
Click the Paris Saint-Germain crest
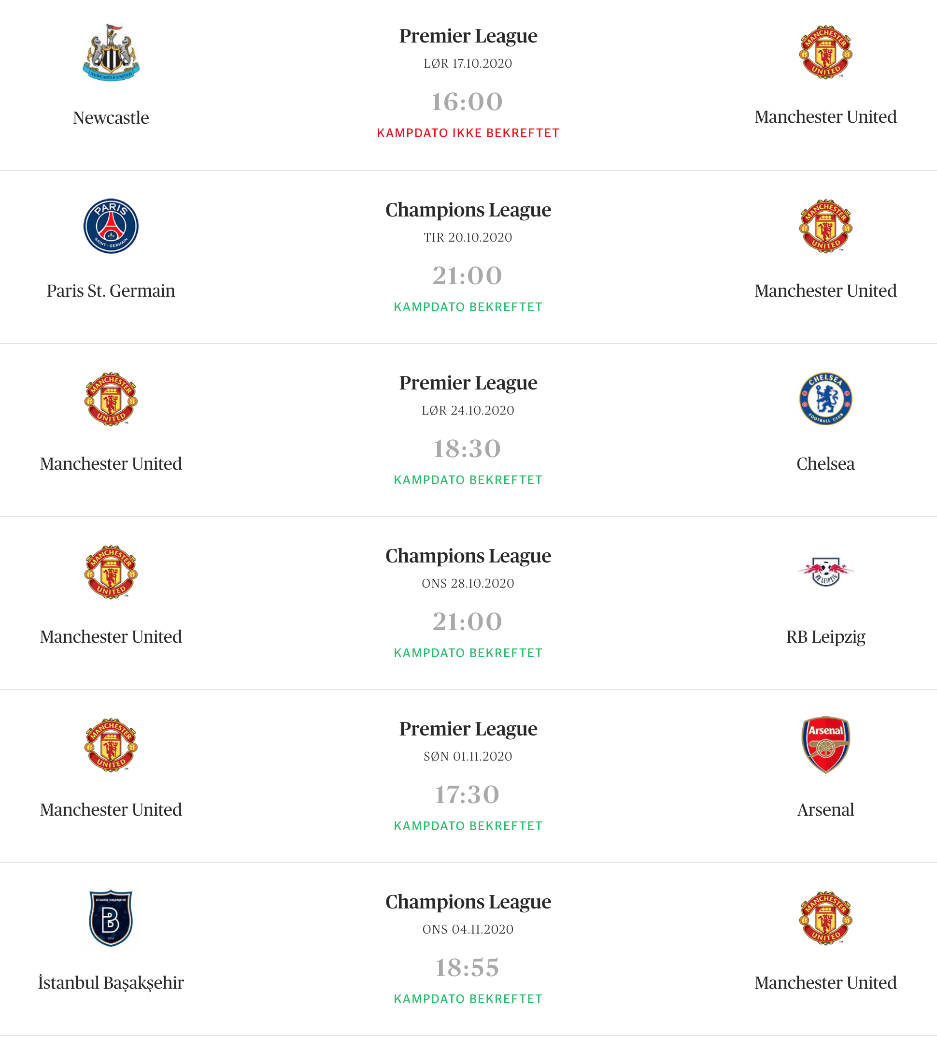[111, 226]
